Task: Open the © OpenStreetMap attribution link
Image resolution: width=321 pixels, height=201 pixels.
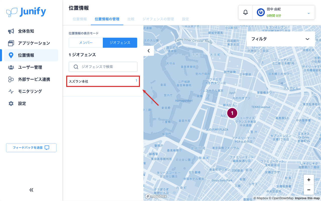Action: point(281,198)
